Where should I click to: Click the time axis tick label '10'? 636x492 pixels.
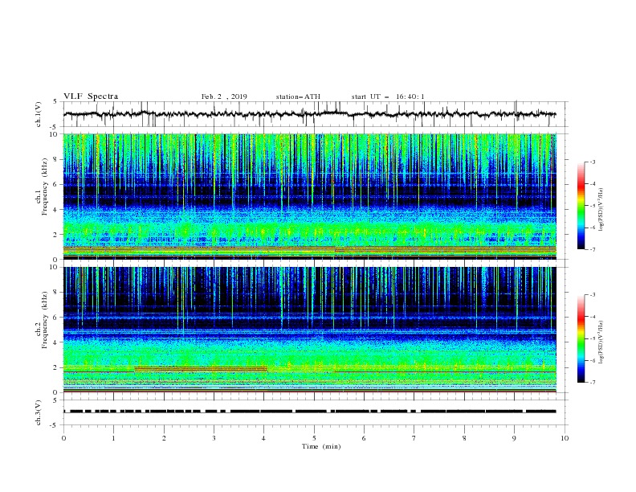point(565,438)
